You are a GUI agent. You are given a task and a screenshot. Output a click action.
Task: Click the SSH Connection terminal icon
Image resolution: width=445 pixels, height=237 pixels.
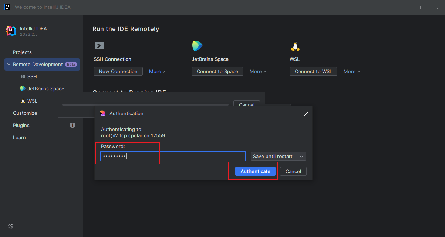(100, 46)
